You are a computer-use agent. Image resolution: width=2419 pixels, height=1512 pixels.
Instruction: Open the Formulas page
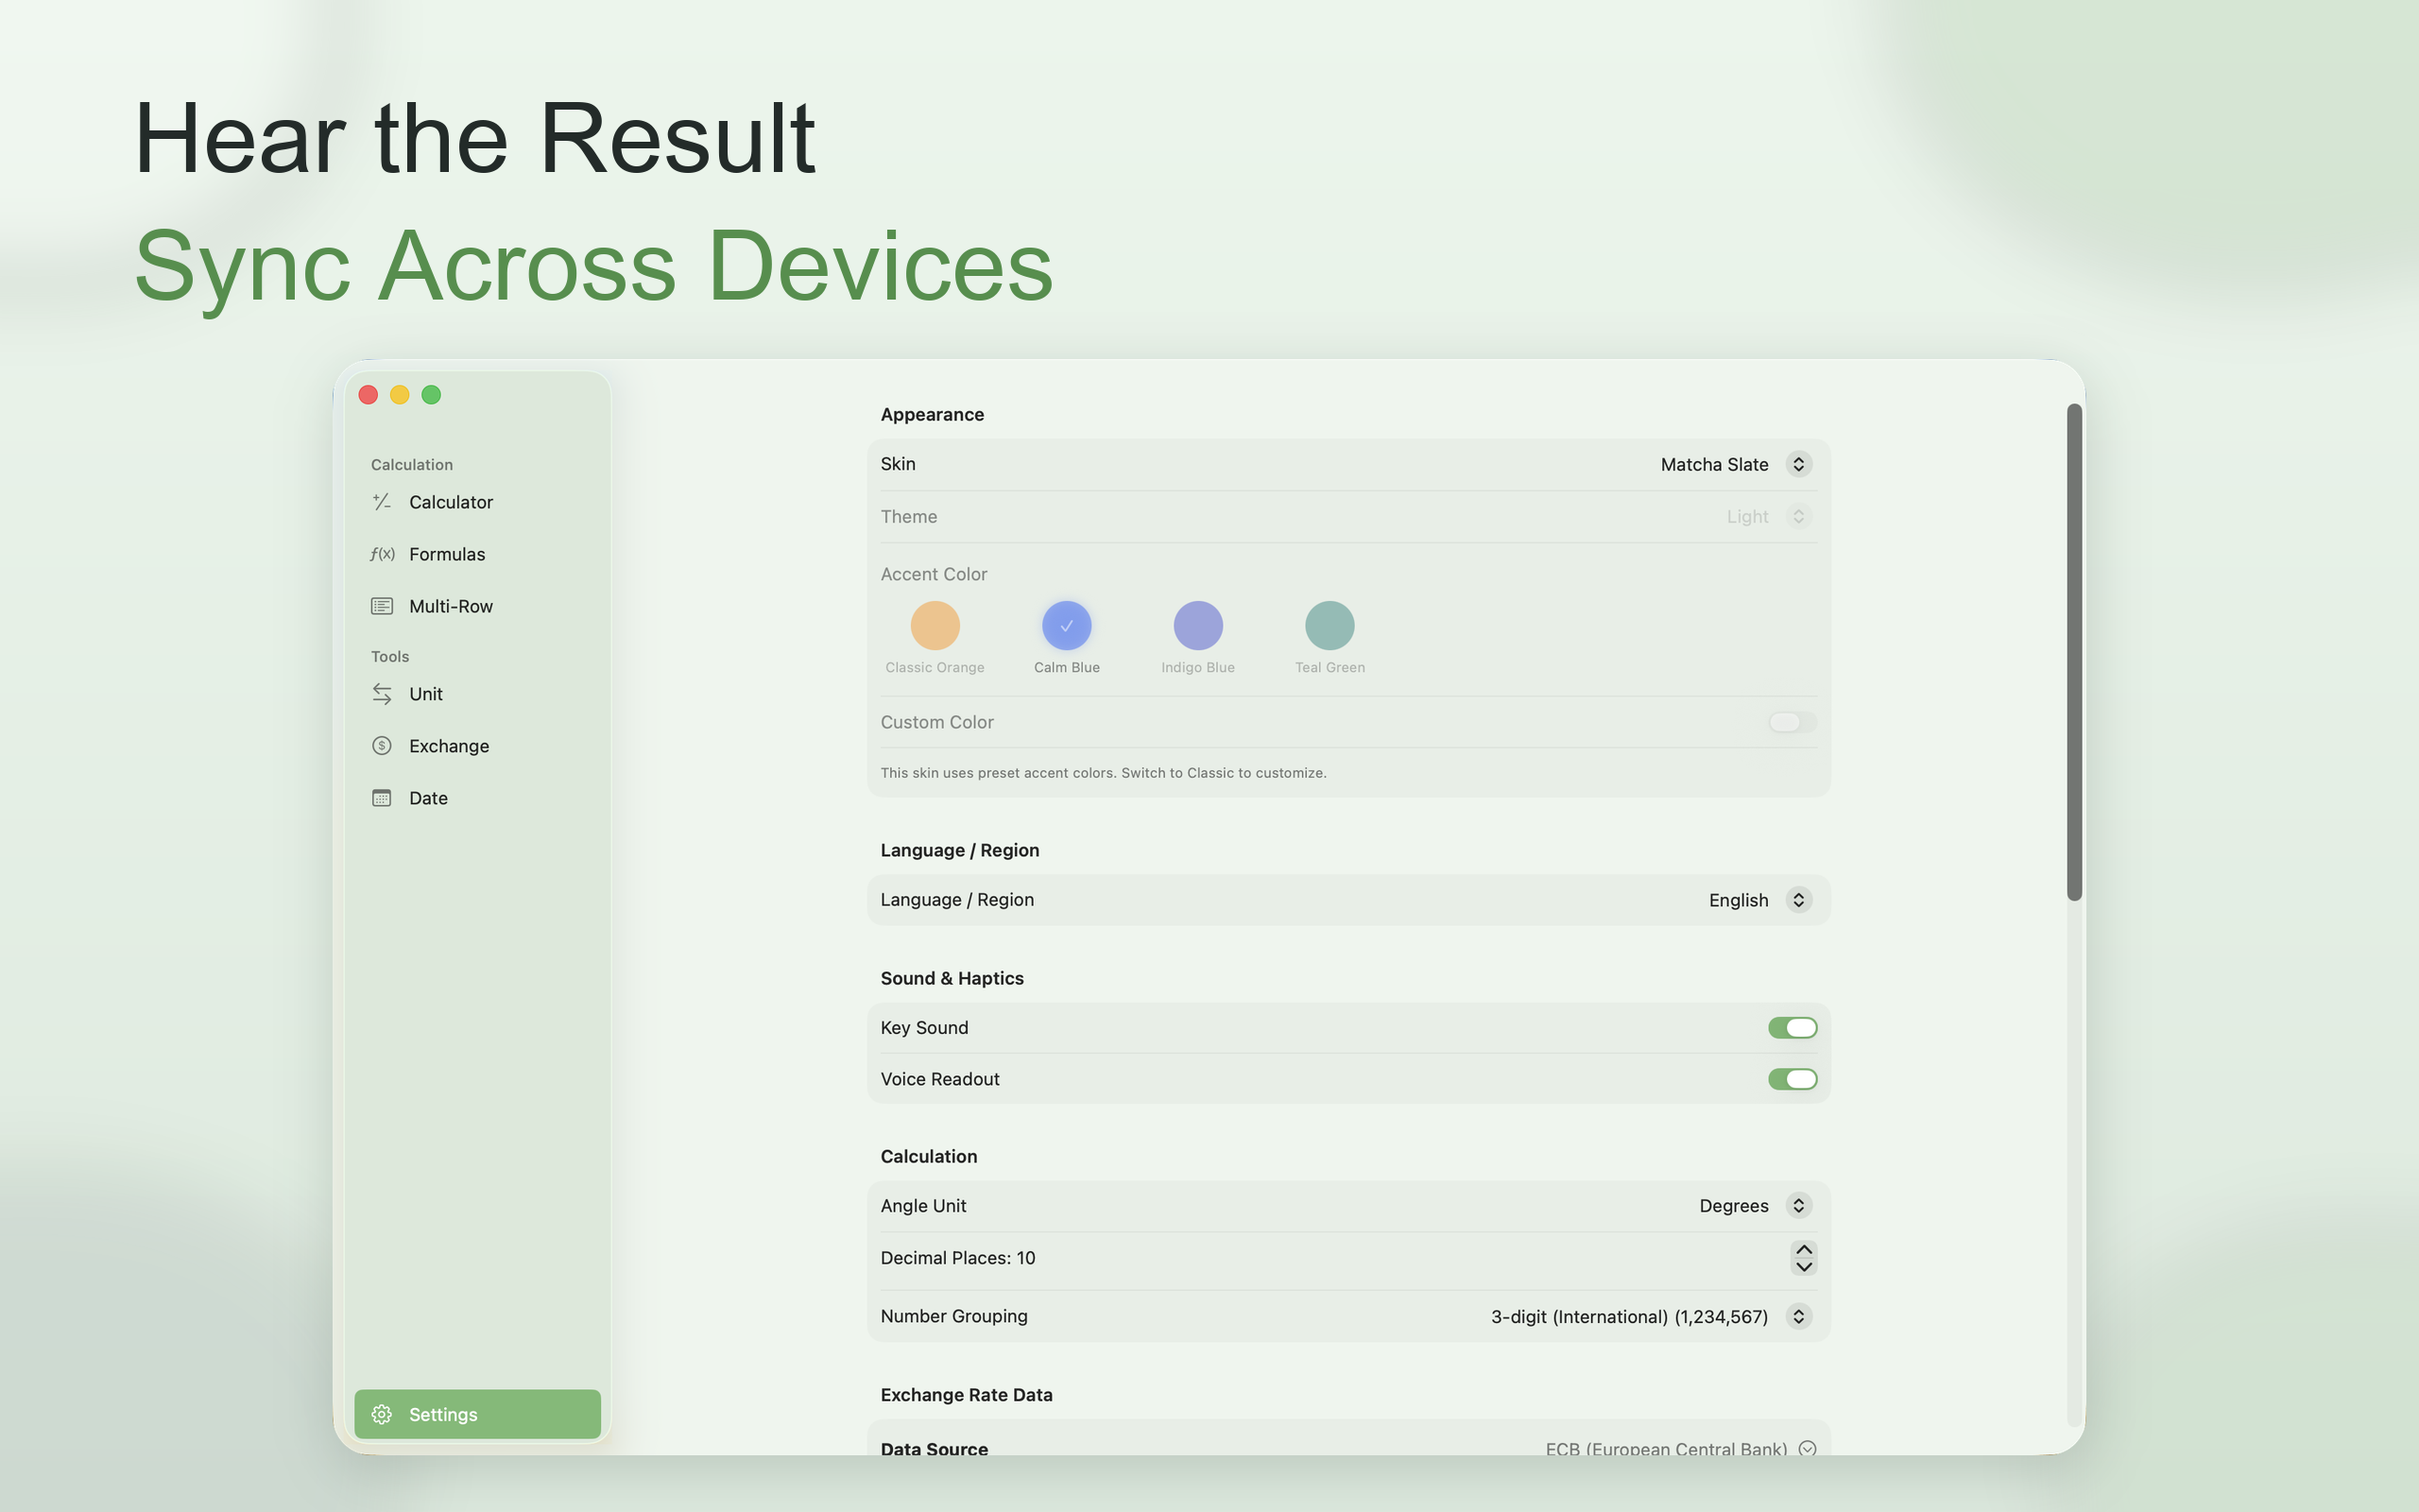(477, 554)
